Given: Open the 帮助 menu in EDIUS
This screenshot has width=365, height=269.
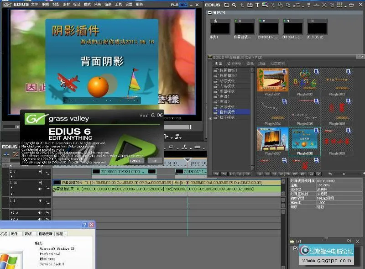Looking at the screenshot, I should (x=140, y=4).
